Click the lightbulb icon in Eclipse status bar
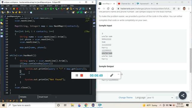Viewport: 192px width, 108px height. 21,101
